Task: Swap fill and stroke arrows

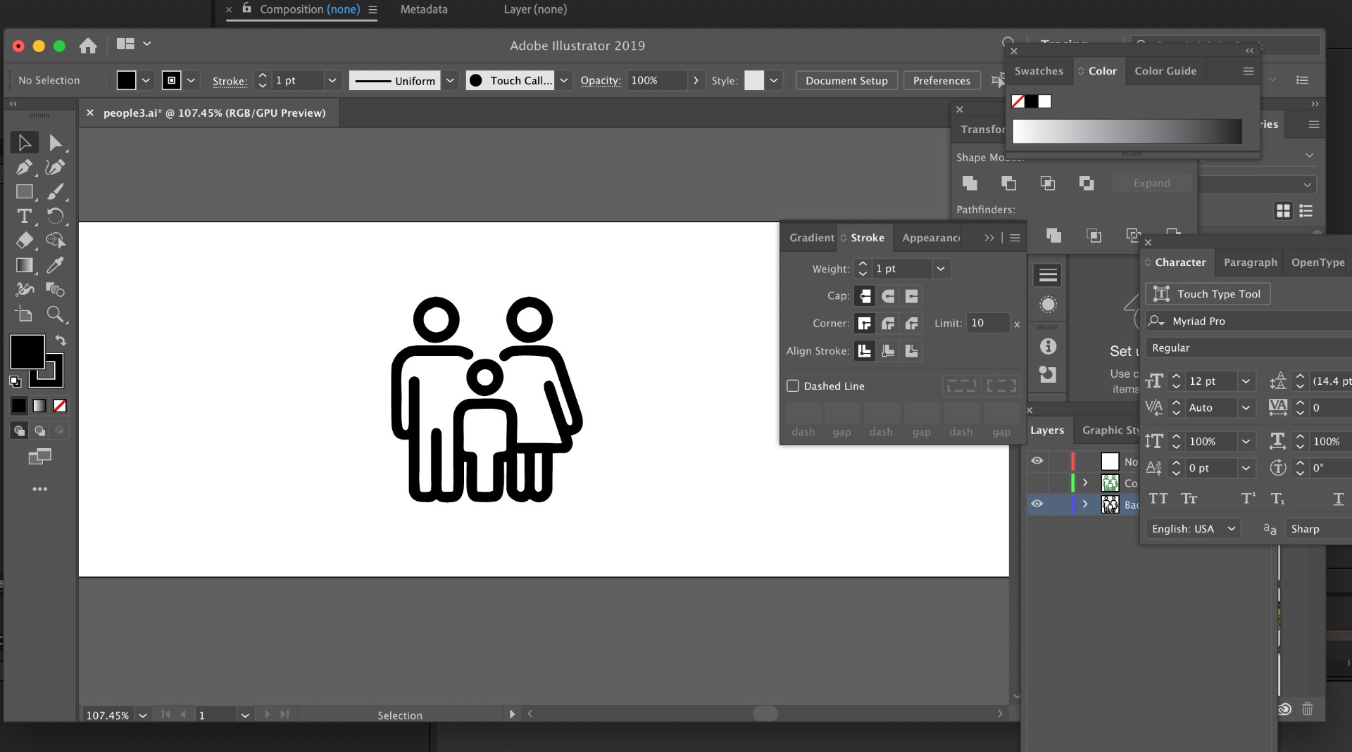Action: coord(61,340)
